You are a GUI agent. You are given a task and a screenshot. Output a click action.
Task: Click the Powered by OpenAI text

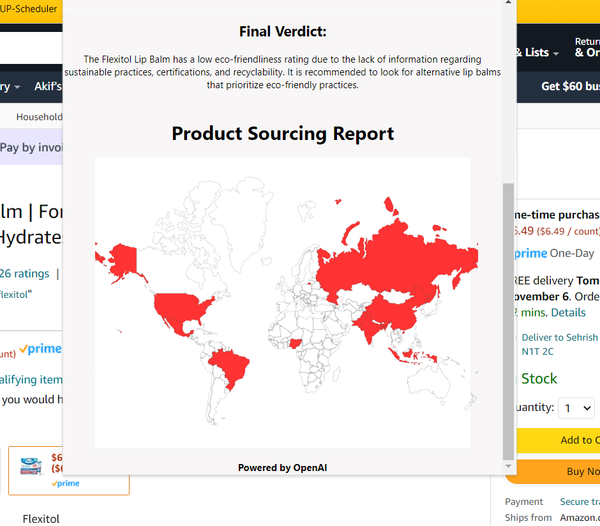click(x=282, y=468)
